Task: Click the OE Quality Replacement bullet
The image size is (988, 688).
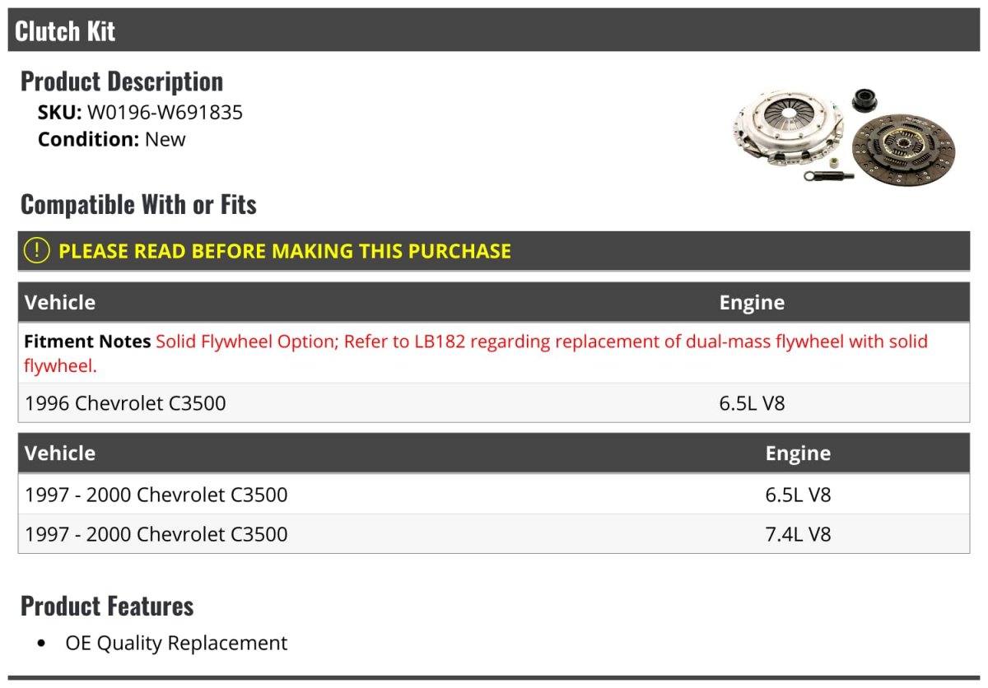Action: click(x=176, y=643)
